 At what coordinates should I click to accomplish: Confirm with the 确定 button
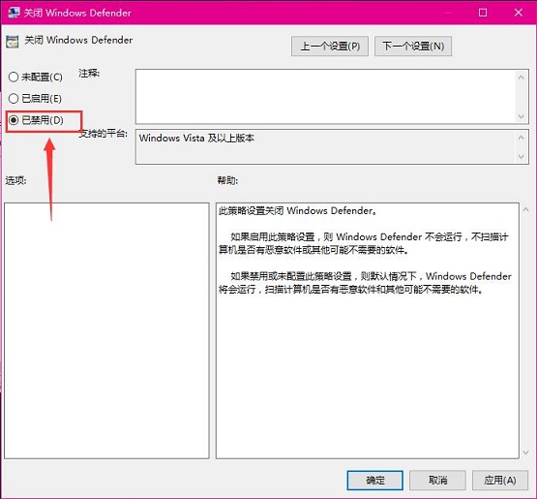tap(375, 481)
